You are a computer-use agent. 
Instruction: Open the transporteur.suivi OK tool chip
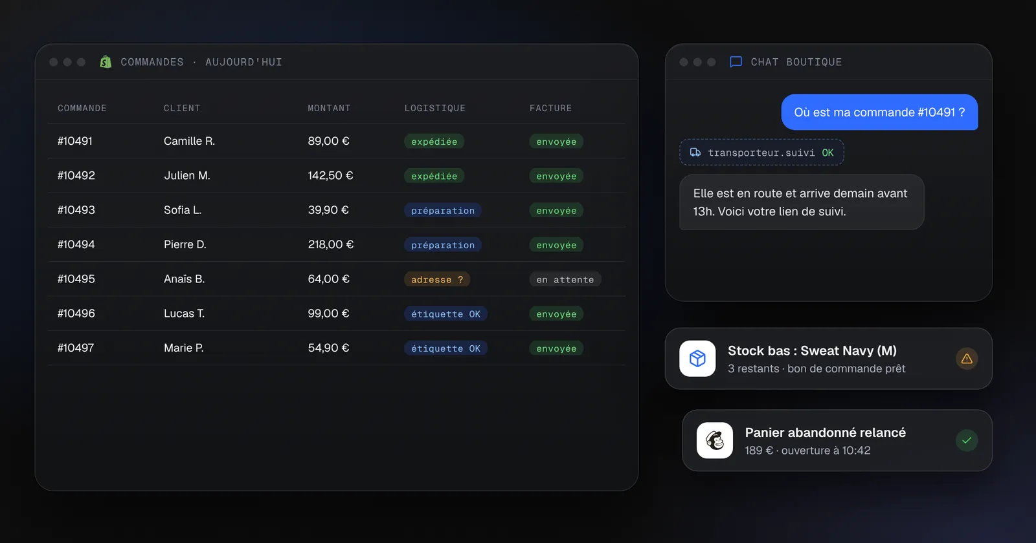[761, 153]
